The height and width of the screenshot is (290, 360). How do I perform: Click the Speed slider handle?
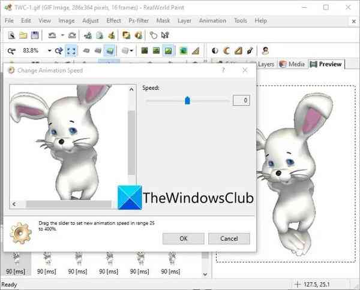187,101
